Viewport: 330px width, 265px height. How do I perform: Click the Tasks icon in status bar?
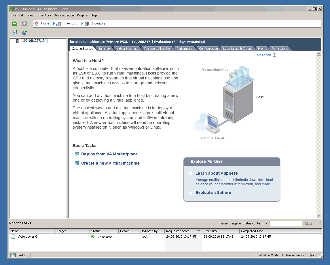14,255
